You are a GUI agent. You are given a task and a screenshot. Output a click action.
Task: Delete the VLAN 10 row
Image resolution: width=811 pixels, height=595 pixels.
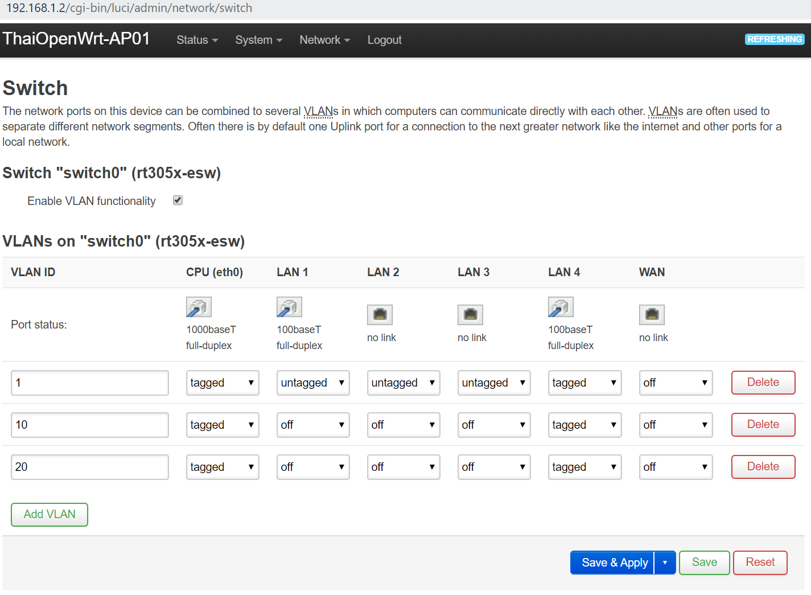pos(763,424)
